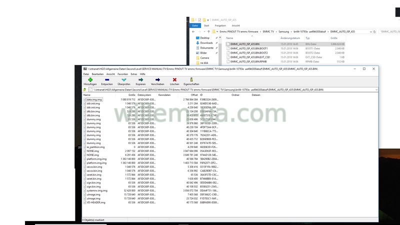Screen dimensions: 400x225
Task: Switch to Freigeben tab in Explorer ribbon
Action: [x=220, y=25]
